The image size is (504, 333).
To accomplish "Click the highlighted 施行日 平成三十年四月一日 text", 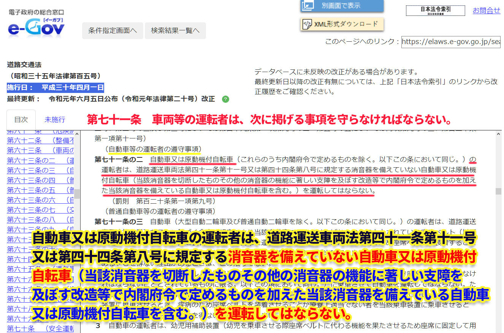I will click(x=55, y=87).
